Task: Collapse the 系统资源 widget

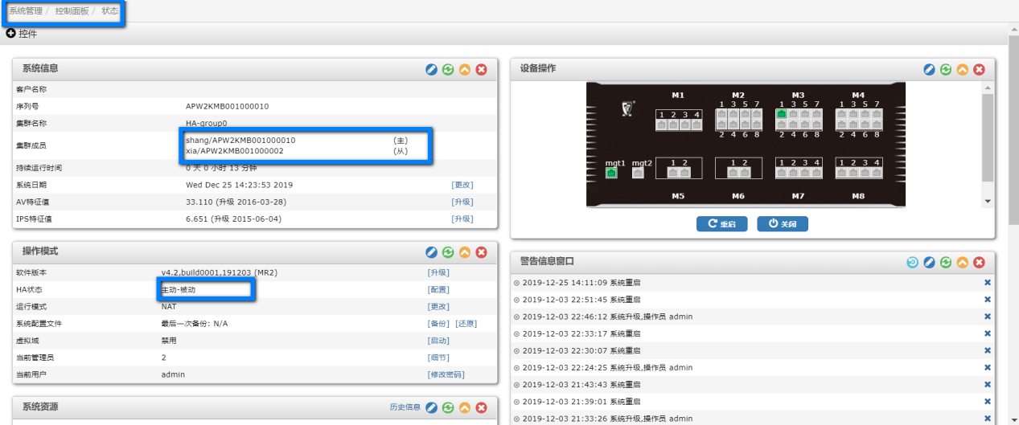Action: click(465, 408)
